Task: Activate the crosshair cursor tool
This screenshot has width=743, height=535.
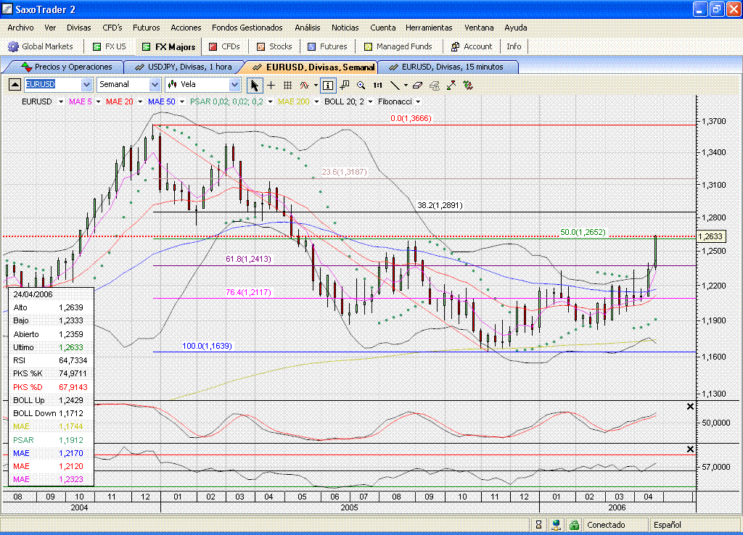Action: click(271, 86)
